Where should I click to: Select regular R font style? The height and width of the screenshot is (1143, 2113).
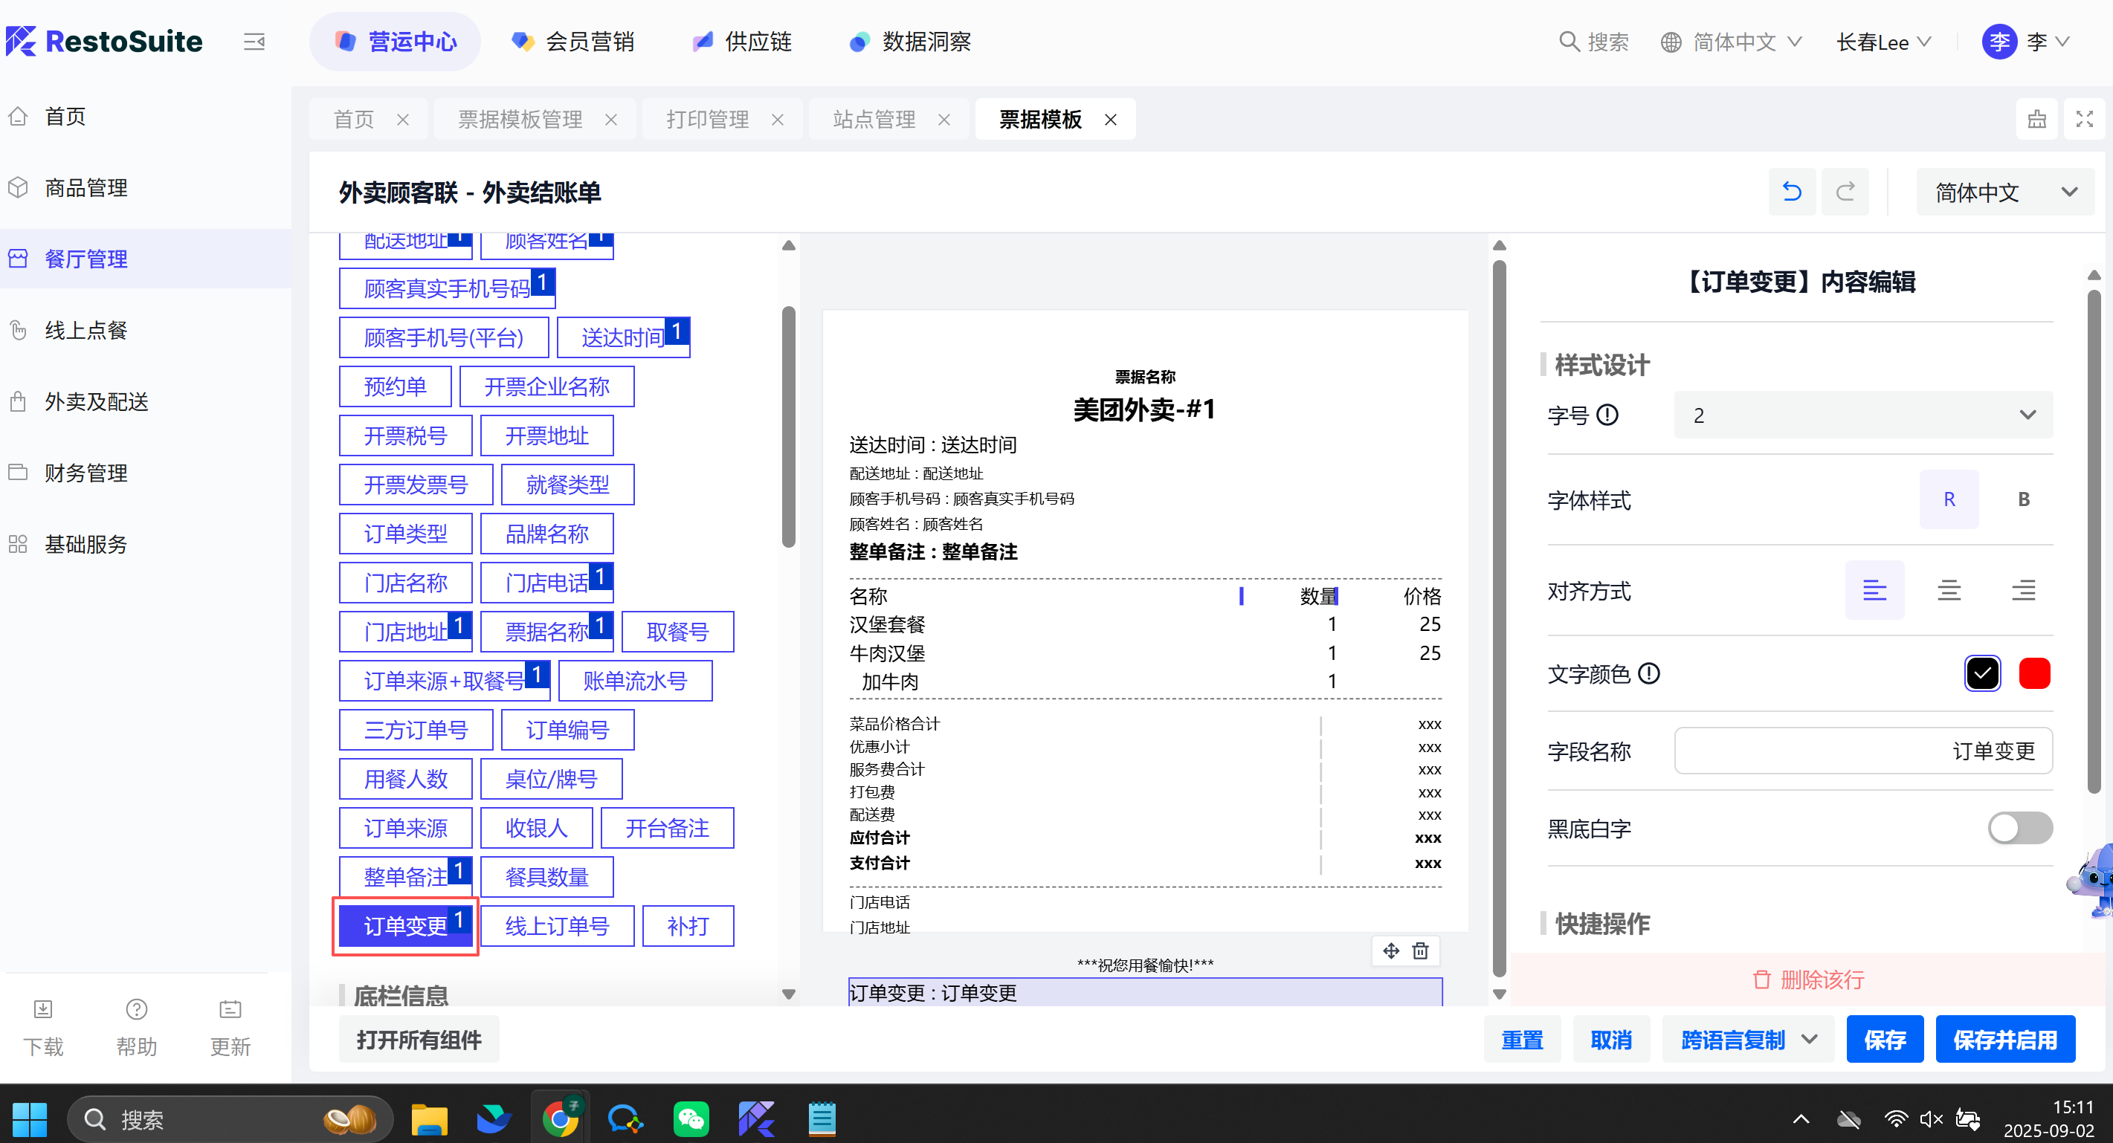coord(1948,499)
